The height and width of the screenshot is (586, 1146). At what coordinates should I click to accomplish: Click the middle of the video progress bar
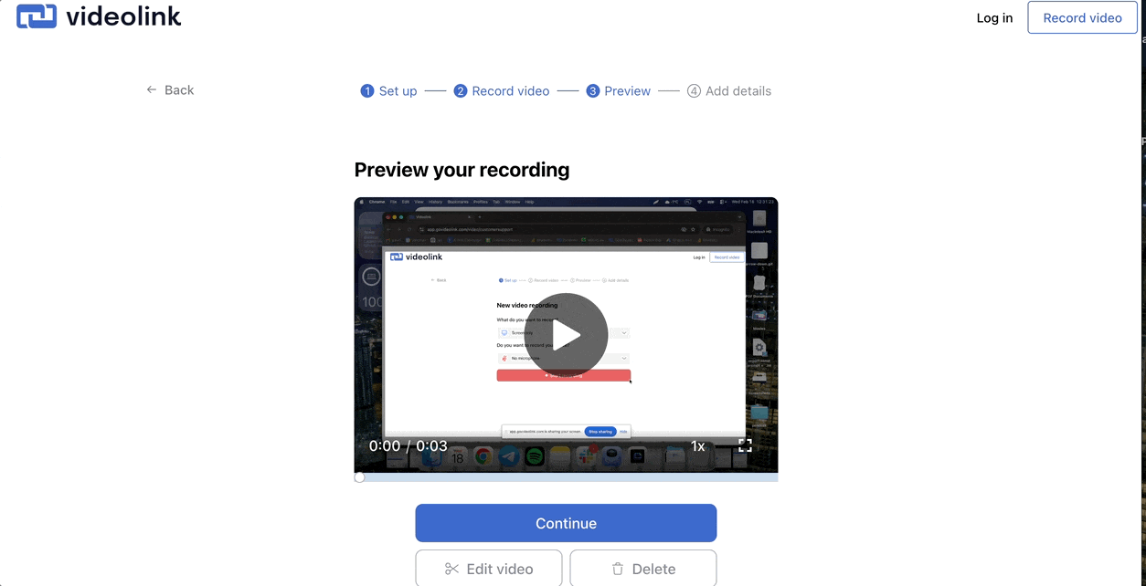(566, 477)
